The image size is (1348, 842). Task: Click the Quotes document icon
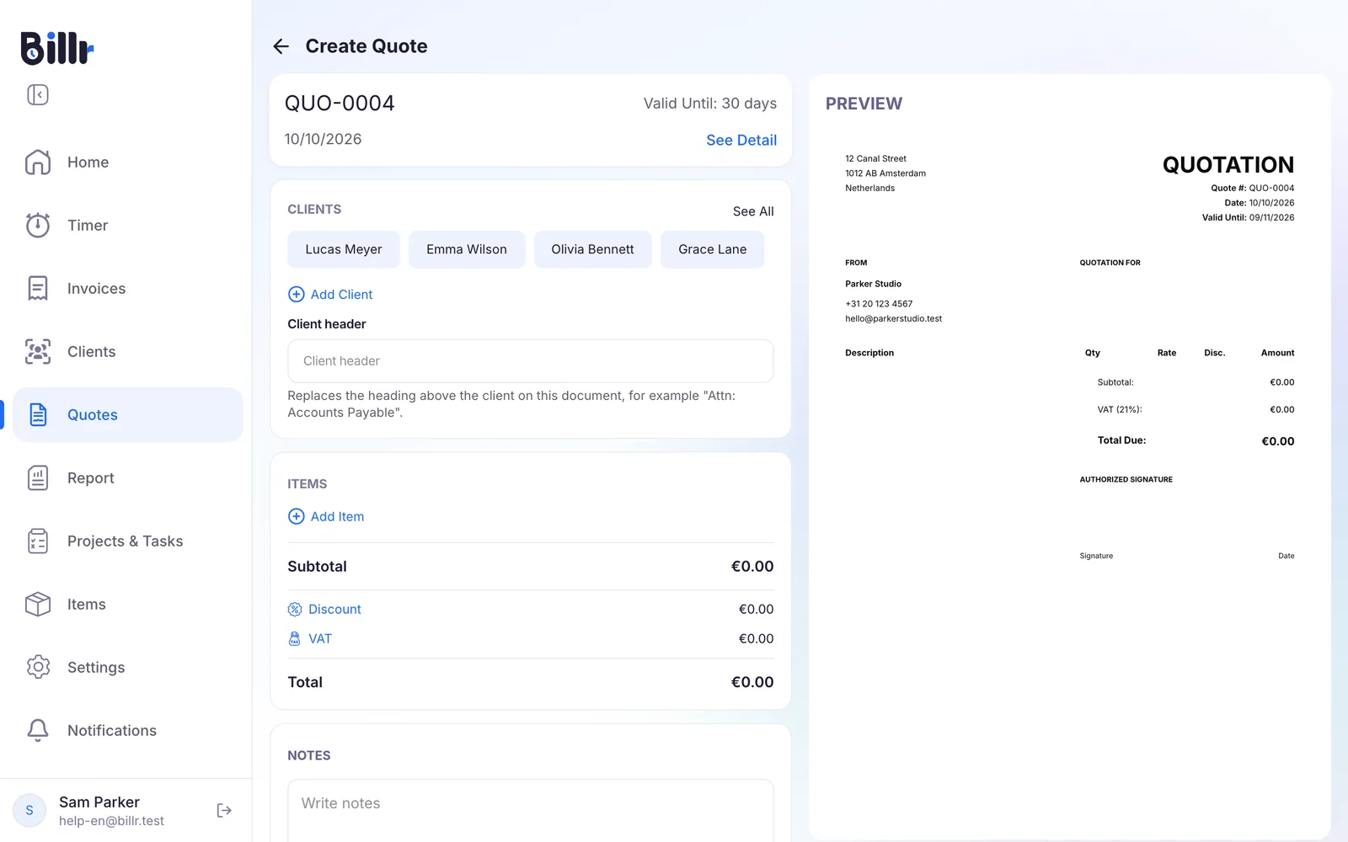38,414
